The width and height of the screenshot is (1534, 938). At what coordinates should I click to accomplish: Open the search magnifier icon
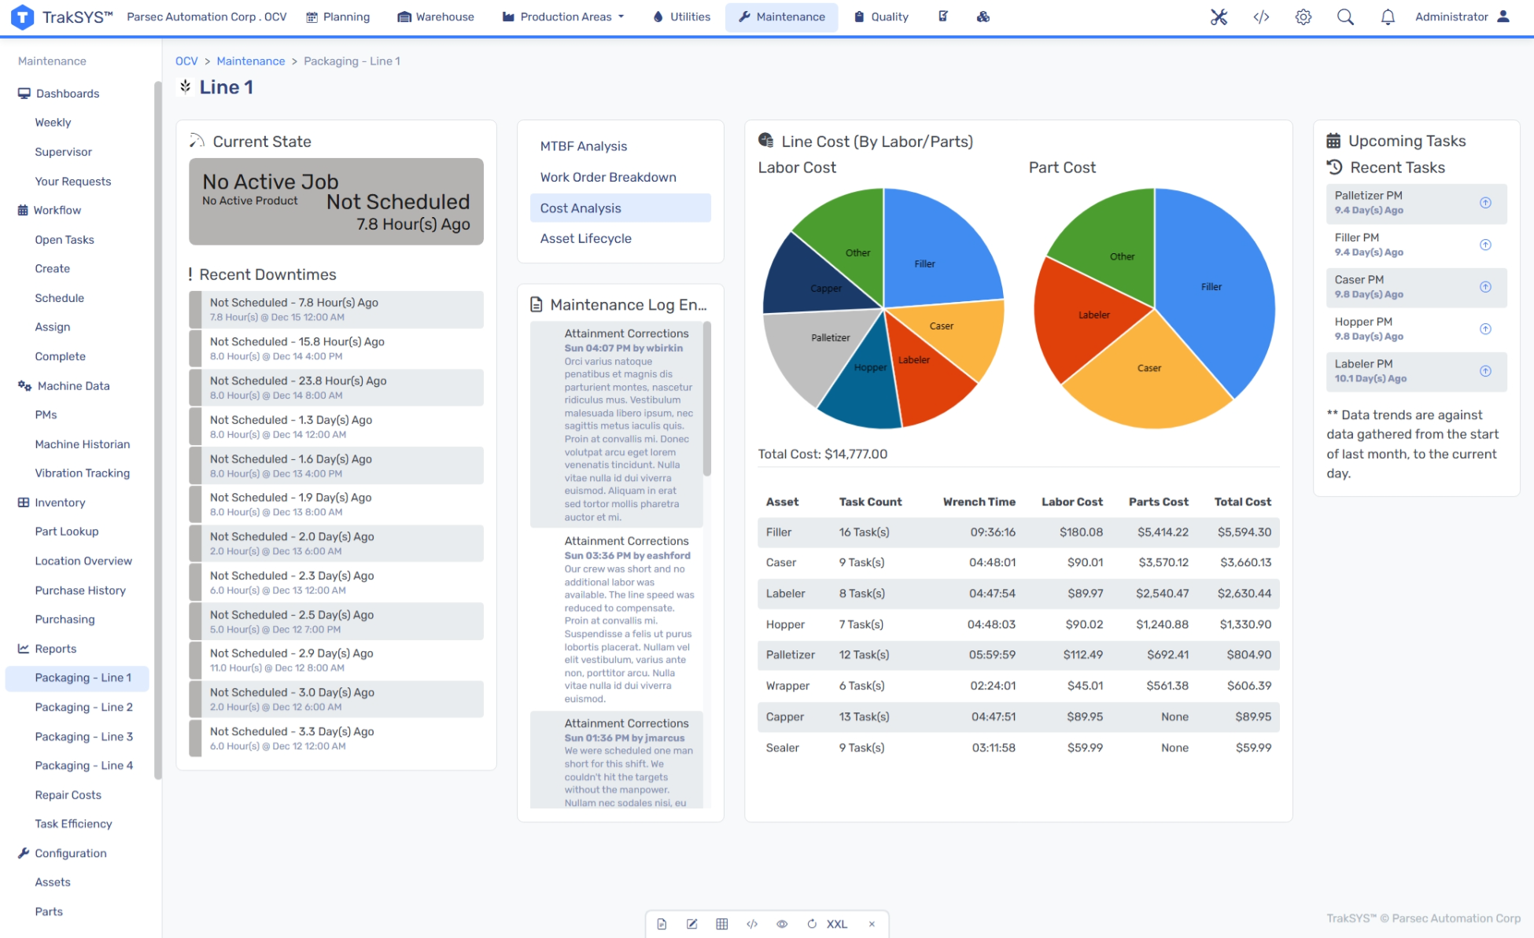click(1345, 17)
